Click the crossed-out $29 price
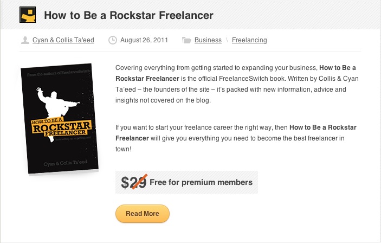 pyautogui.click(x=134, y=182)
